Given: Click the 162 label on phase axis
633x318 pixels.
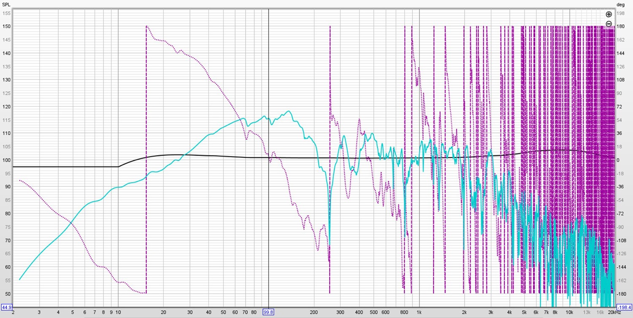Looking at the screenshot, I should click(620, 40).
